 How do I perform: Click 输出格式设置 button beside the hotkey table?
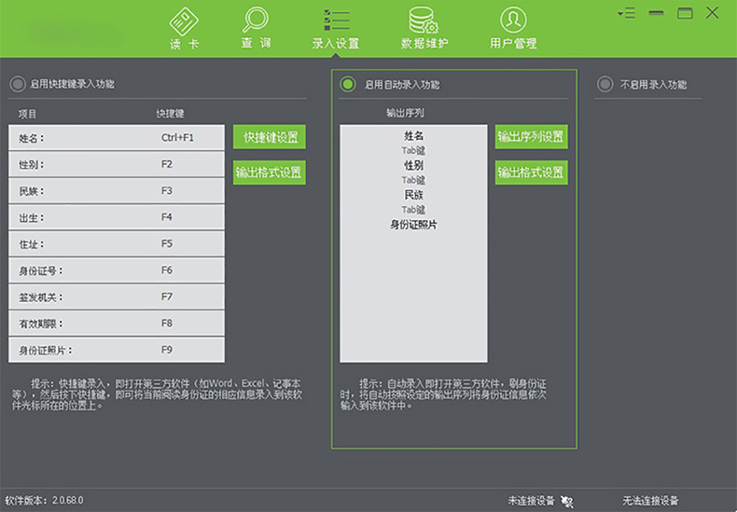[x=270, y=173]
